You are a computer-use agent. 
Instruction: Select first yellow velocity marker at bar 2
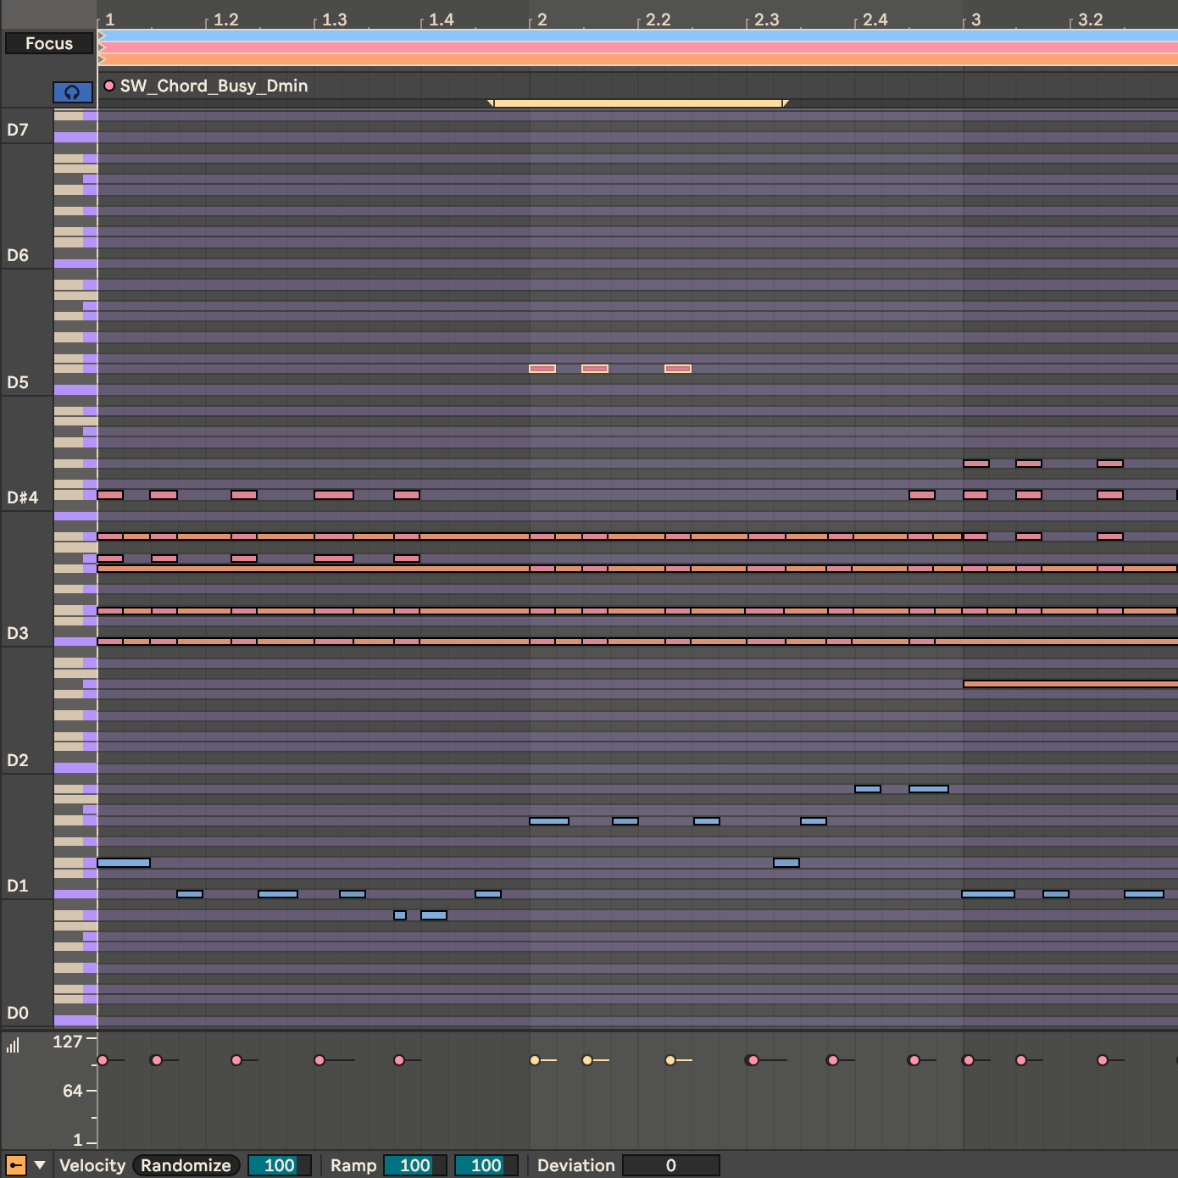click(535, 1060)
